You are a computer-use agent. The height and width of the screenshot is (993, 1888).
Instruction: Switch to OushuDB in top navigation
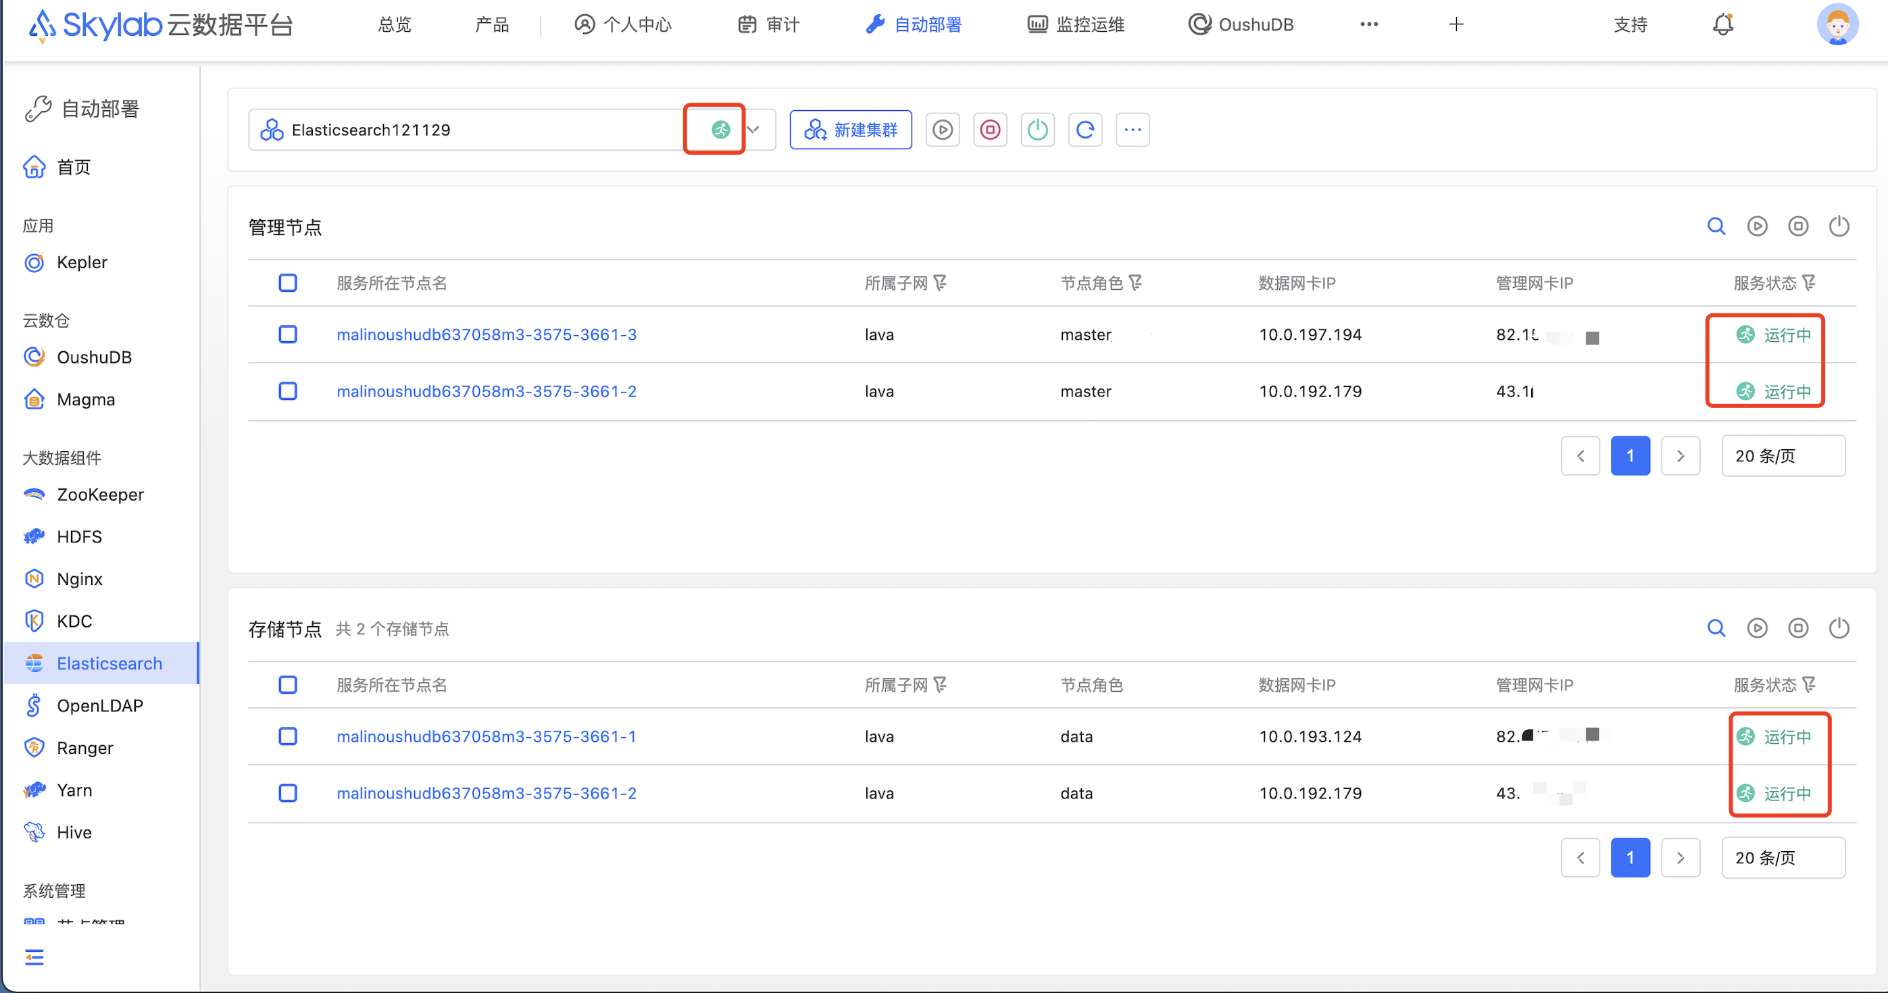coord(1241,25)
